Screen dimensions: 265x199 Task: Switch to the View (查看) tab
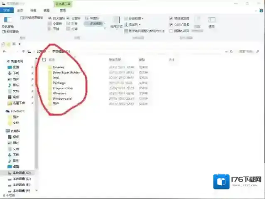47,10
